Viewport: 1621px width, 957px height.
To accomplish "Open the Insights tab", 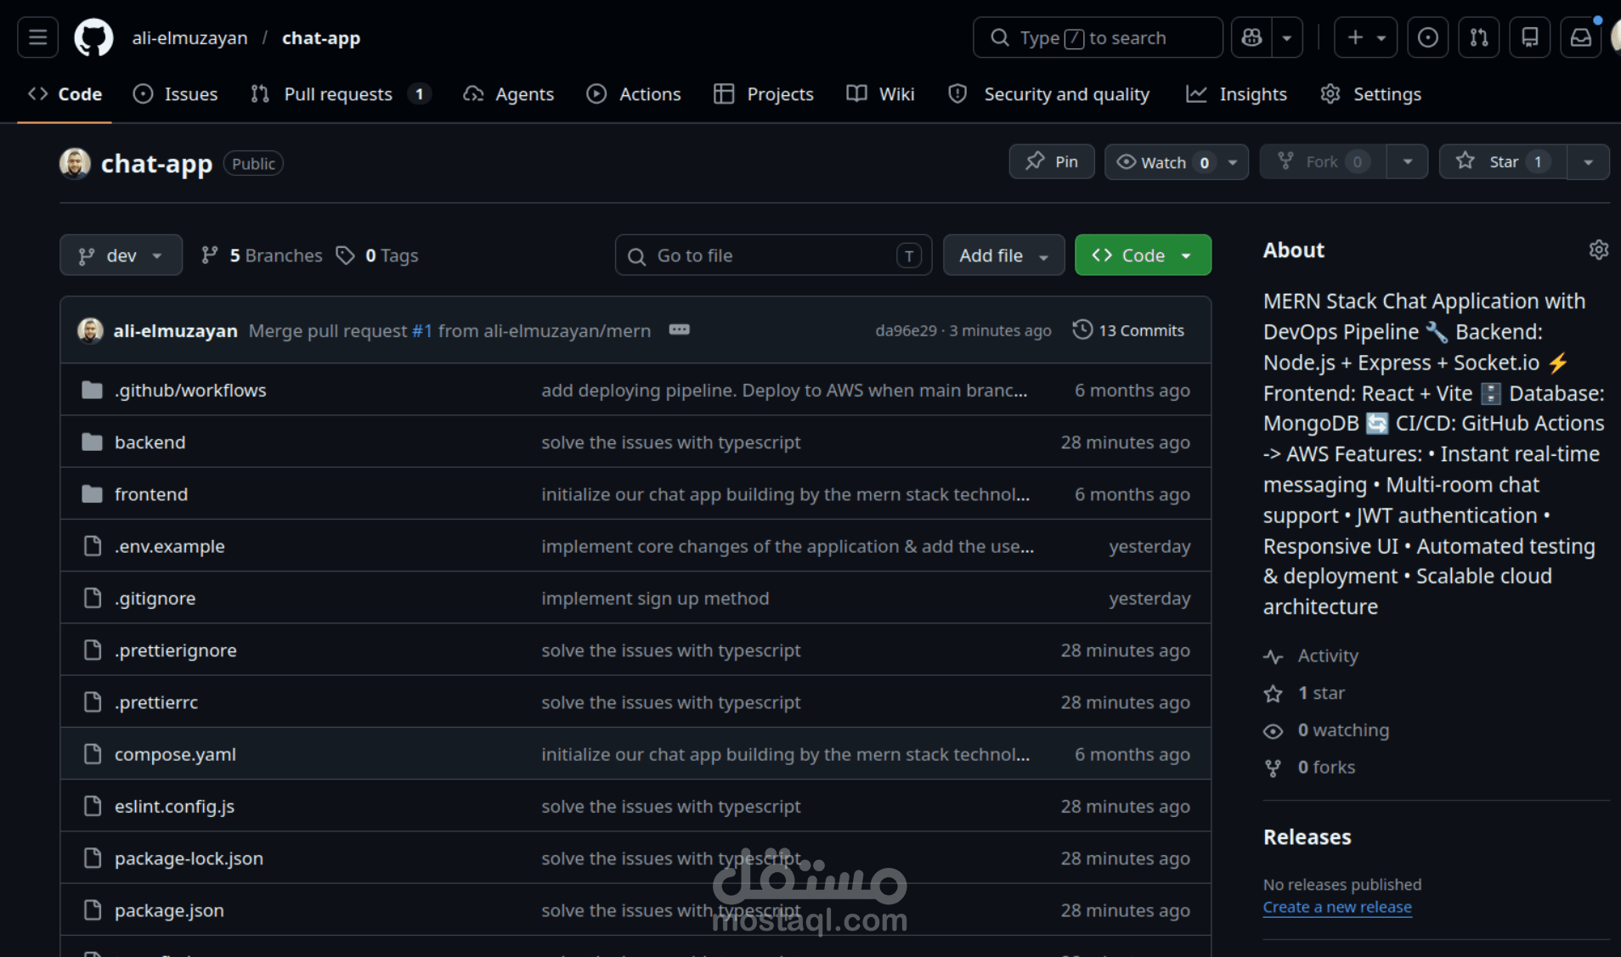I will click(x=1237, y=94).
